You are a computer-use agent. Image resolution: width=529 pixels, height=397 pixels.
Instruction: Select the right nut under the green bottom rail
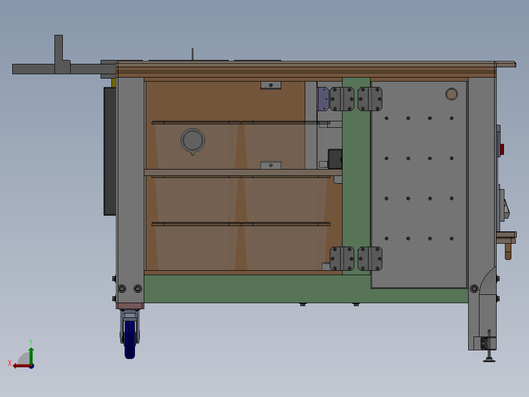pyautogui.click(x=356, y=305)
